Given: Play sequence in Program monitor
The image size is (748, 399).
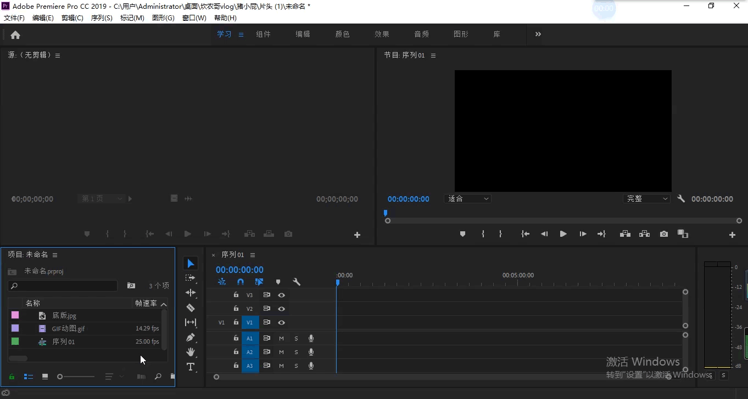Looking at the screenshot, I should click(x=563, y=234).
